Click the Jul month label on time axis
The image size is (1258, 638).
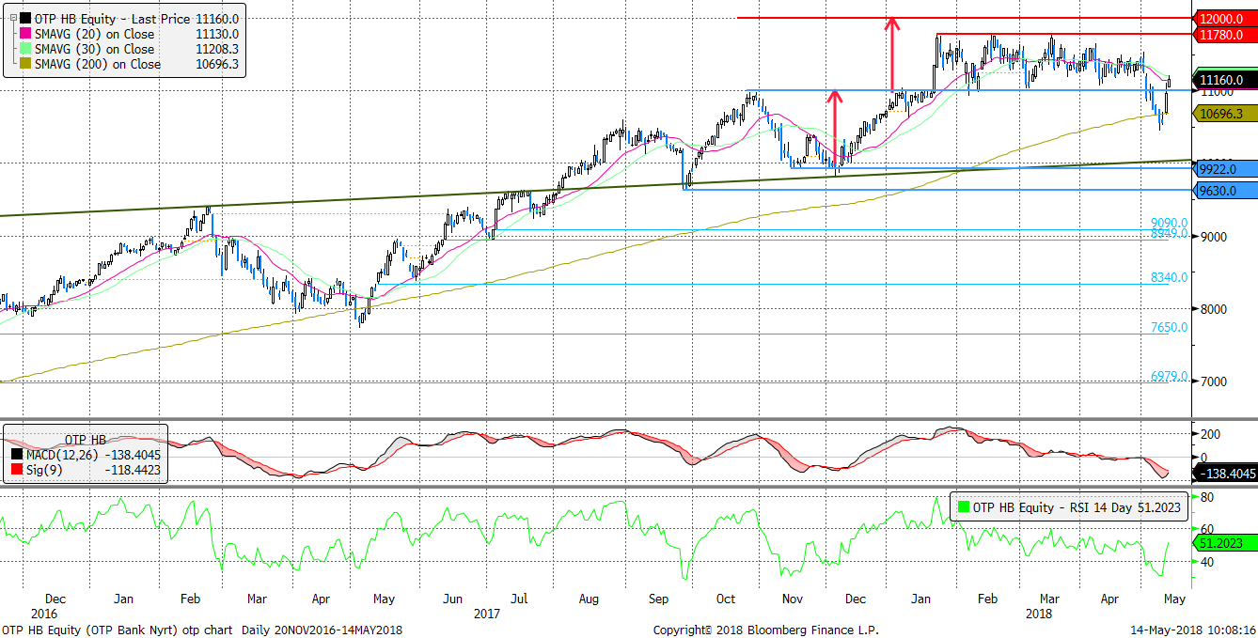pos(518,598)
